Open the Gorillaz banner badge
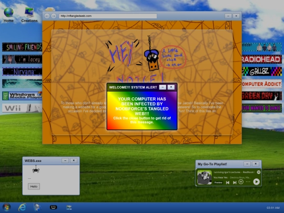284x213 pixels. pyautogui.click(x=262, y=72)
